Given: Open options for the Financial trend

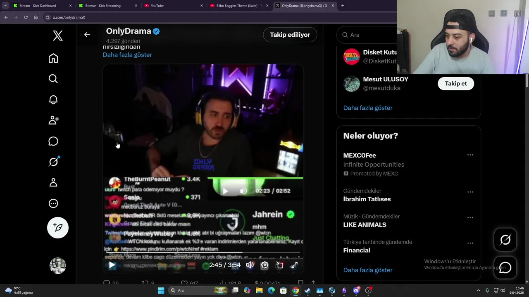Looking at the screenshot, I should tap(470, 243).
